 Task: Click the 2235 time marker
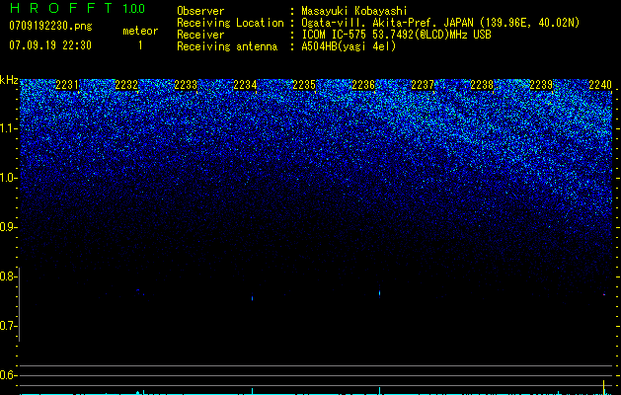(304, 85)
